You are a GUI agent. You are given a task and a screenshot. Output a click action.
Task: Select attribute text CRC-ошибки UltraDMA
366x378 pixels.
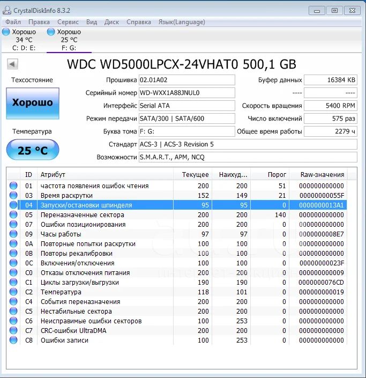coord(73,330)
